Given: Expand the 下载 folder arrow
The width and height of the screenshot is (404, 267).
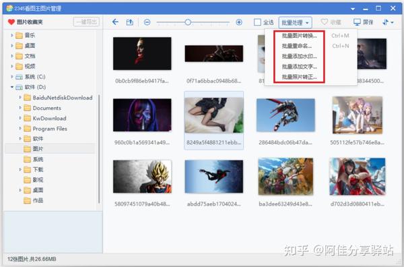Looking at the screenshot, I should (20, 169).
